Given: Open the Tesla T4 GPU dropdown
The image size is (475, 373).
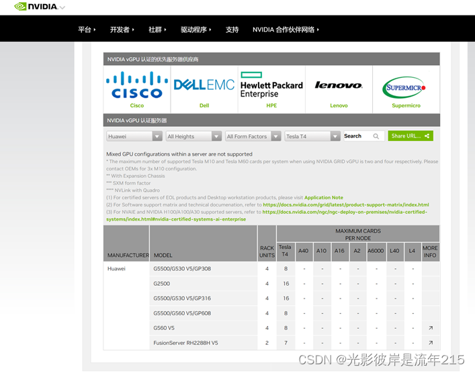Looking at the screenshot, I should 312,136.
